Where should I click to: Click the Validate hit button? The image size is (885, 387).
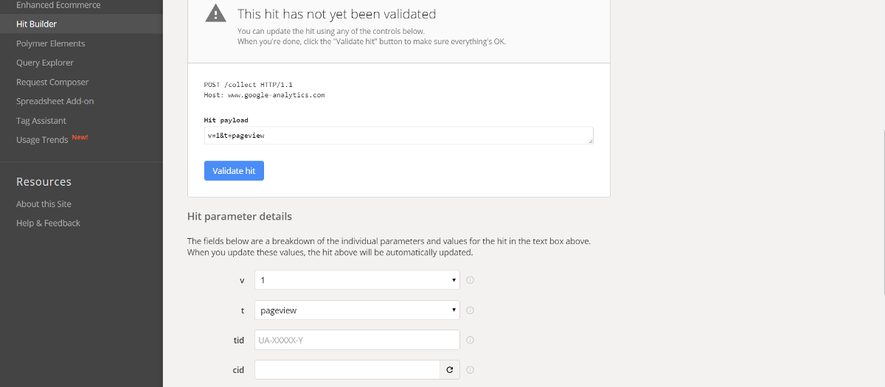pyautogui.click(x=234, y=171)
